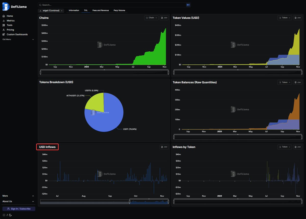
Task: Open Metrics in the sidebar
Action: [11, 20]
